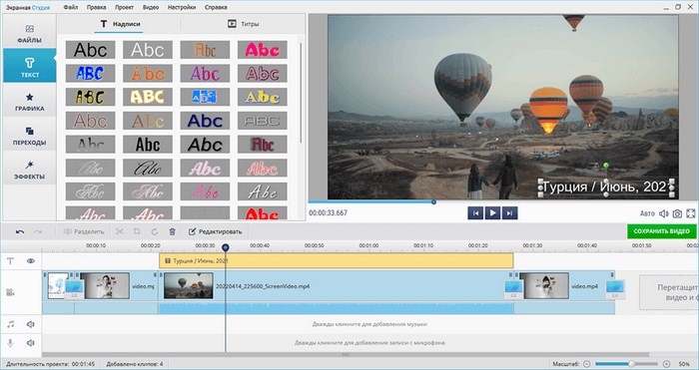Toggle text track visibility eye icon

(x=30, y=261)
